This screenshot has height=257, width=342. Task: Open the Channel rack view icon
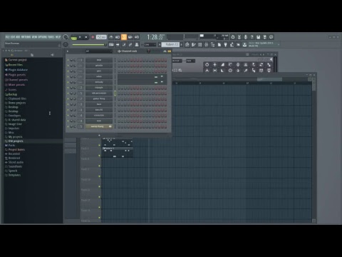coord(200,44)
